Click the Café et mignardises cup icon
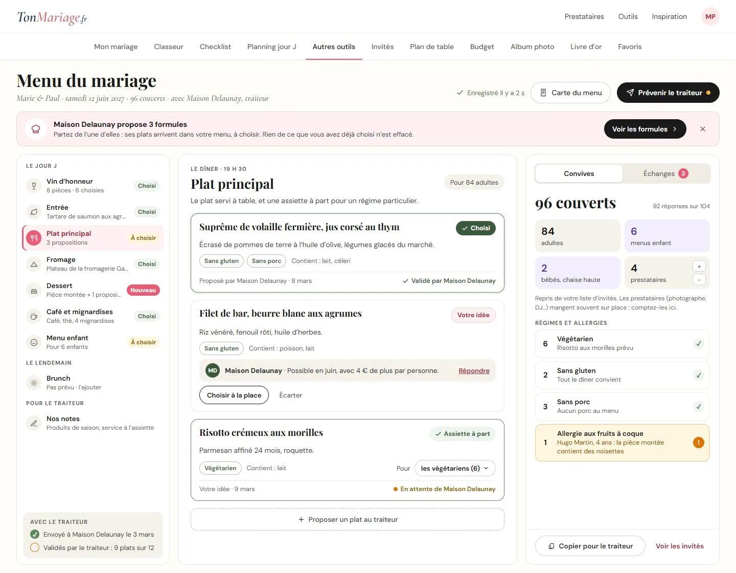Screen dimensions: 736x573 pyautogui.click(x=34, y=316)
